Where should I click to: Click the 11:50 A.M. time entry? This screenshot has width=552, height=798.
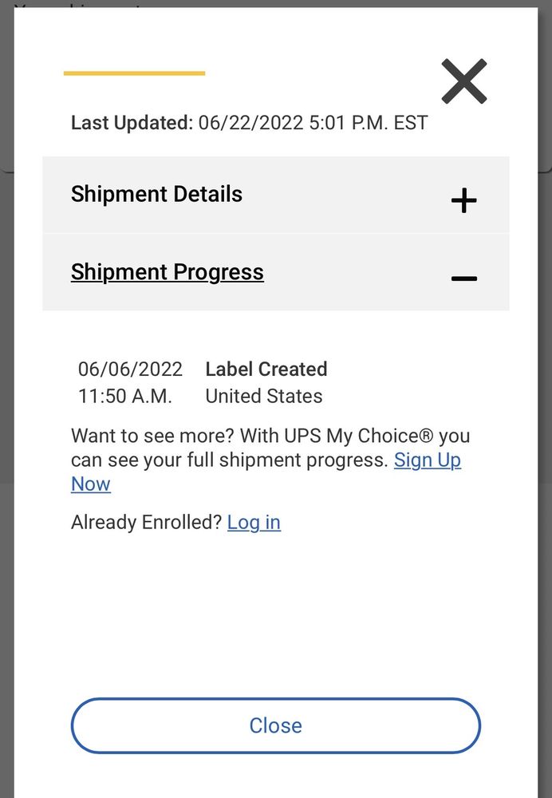tap(125, 396)
